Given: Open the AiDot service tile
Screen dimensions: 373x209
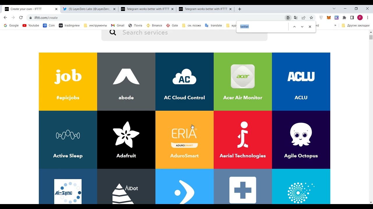Looking at the screenshot, I should (126, 186).
